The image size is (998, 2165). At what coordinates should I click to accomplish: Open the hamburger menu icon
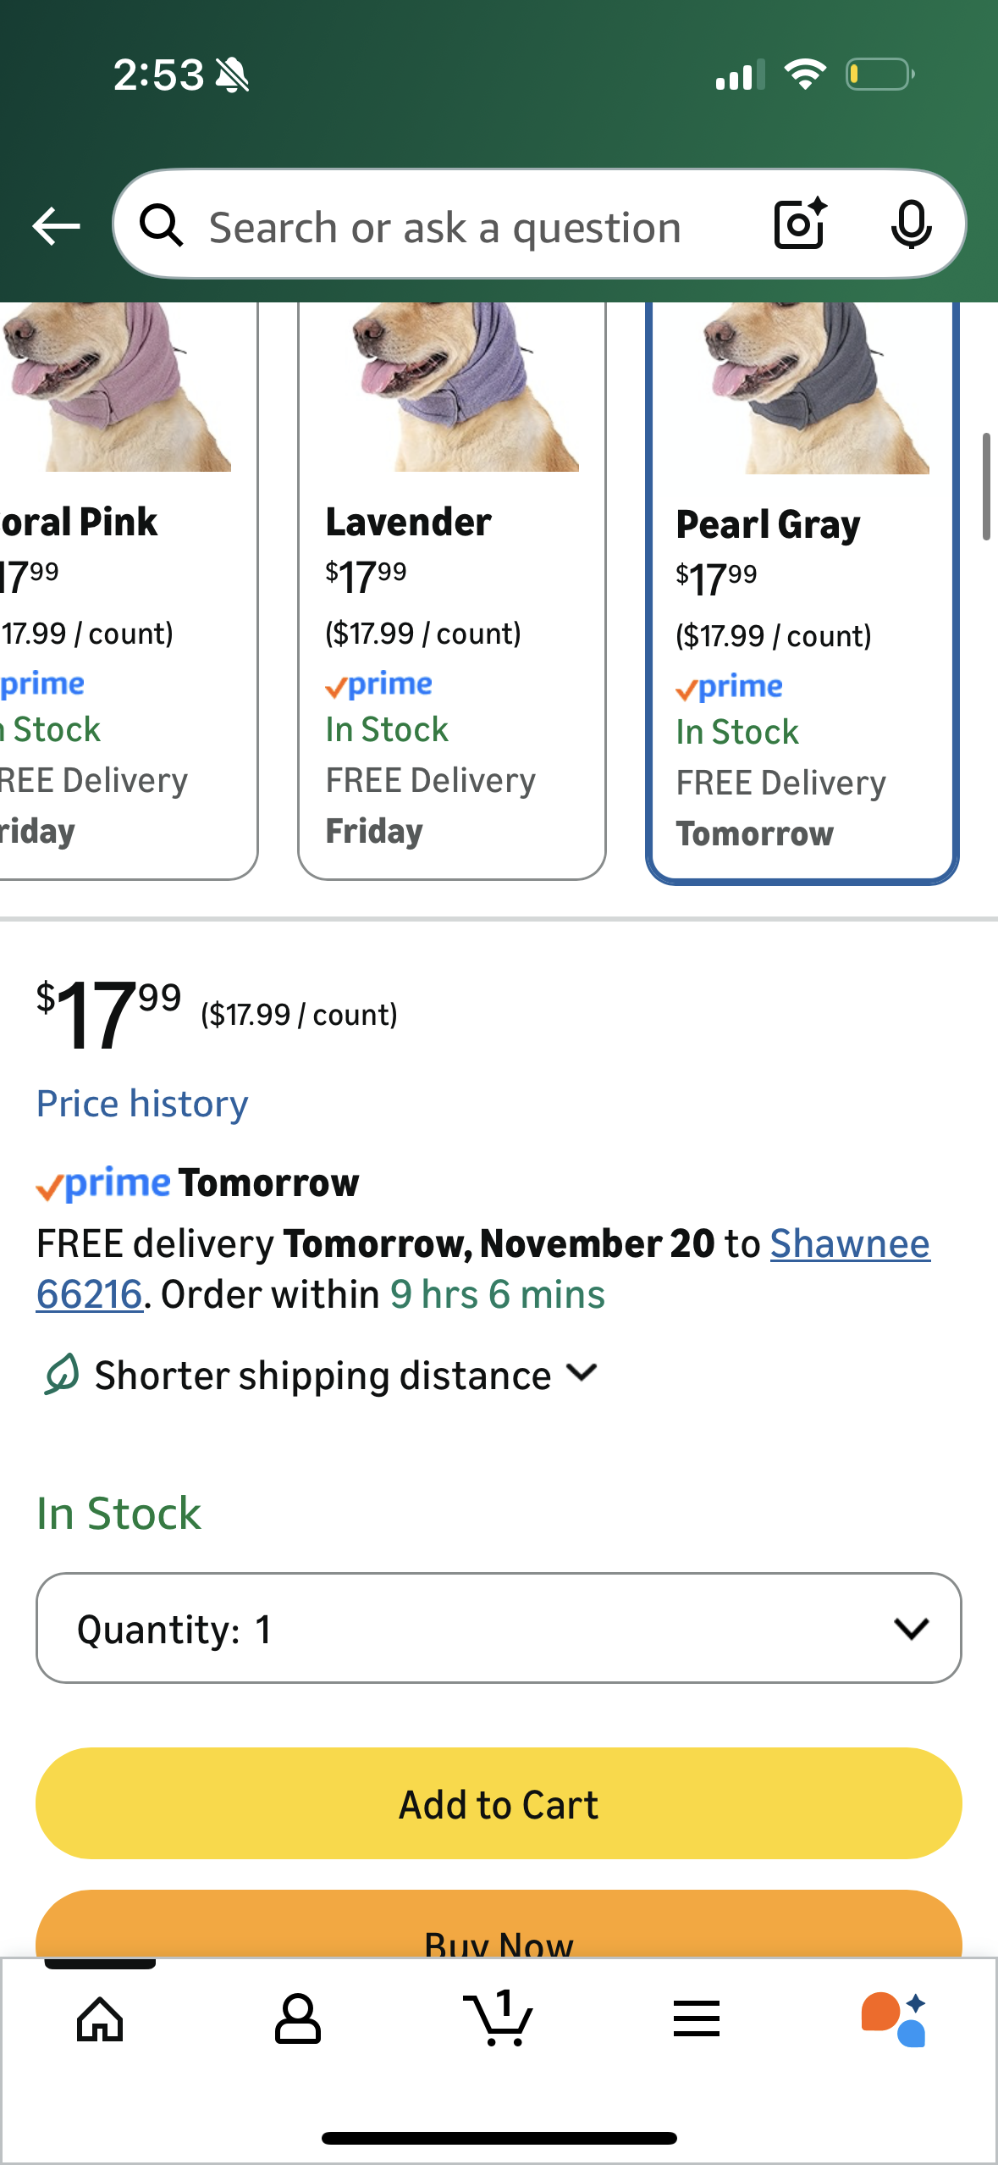point(697,2018)
